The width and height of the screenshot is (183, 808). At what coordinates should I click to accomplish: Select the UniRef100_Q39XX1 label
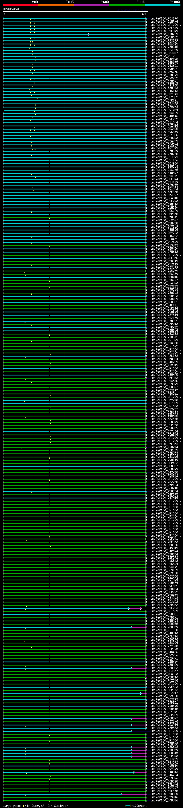pos(164,658)
